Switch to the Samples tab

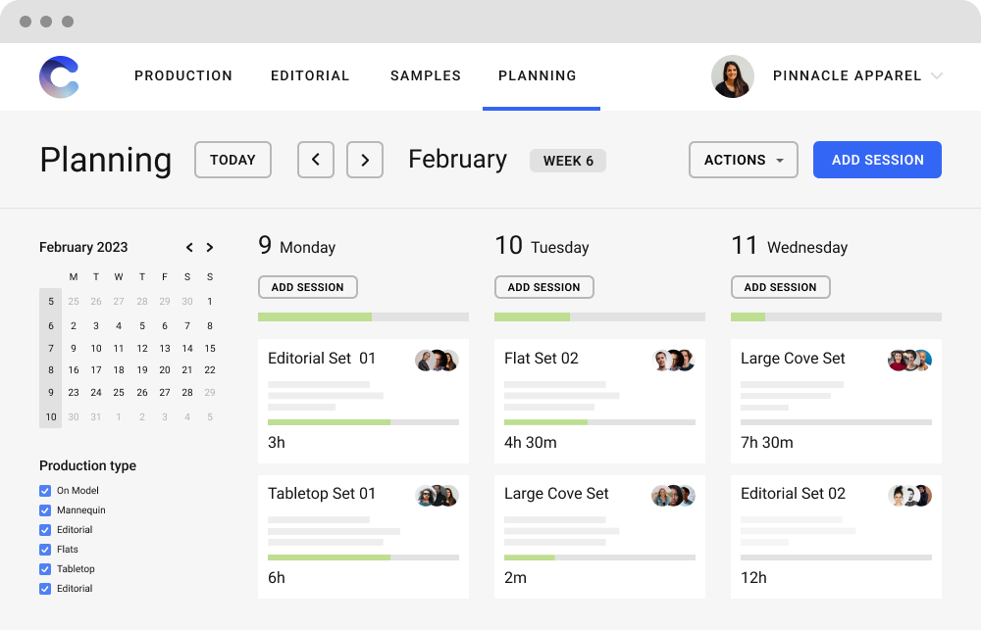[x=425, y=75]
